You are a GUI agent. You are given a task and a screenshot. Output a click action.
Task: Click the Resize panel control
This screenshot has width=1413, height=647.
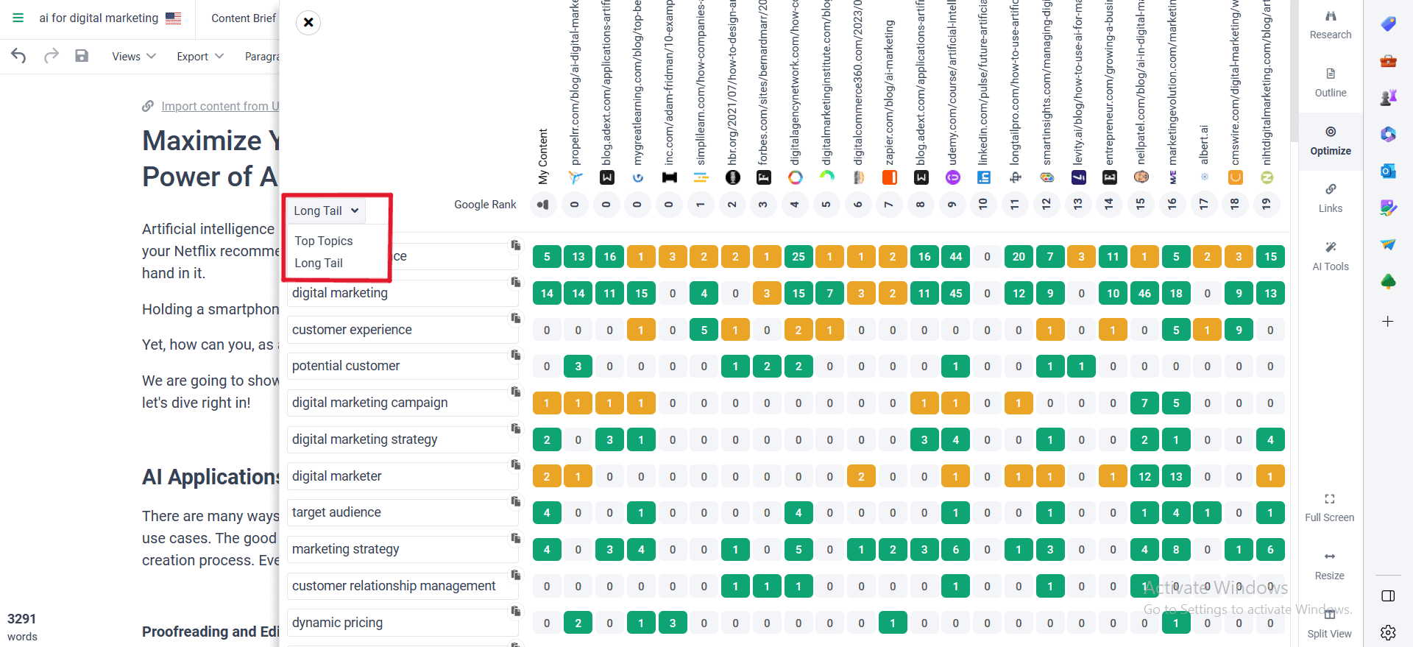(x=1330, y=566)
